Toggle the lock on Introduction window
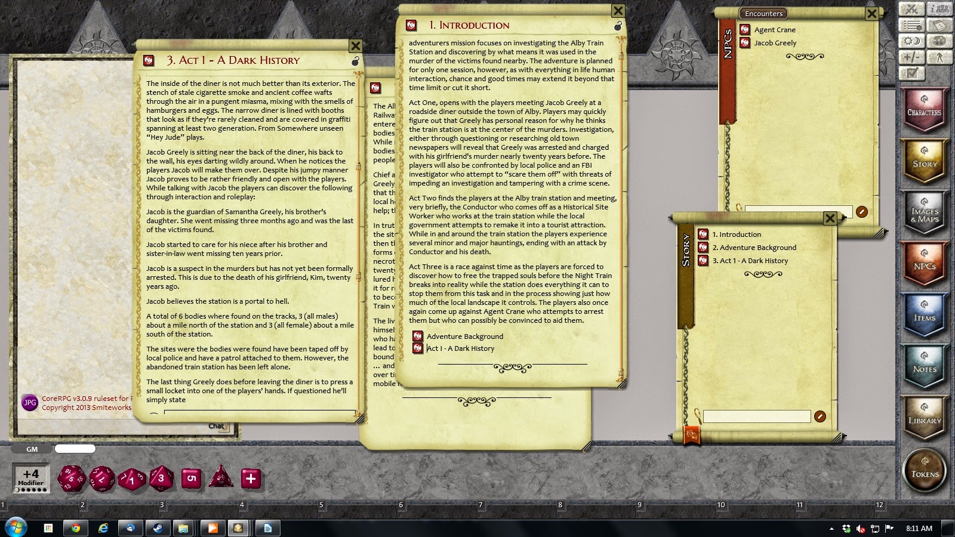 click(618, 26)
